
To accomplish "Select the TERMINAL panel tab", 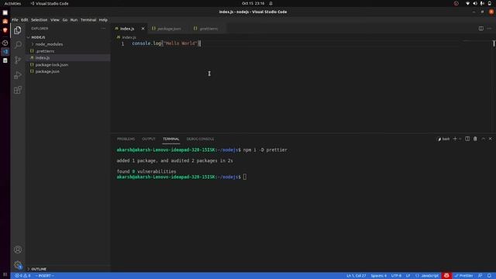I will point(170,139).
